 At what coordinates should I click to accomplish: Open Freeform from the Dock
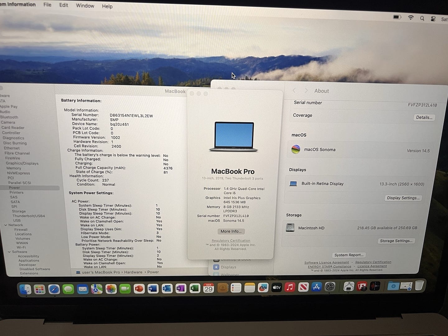coord(263,288)
